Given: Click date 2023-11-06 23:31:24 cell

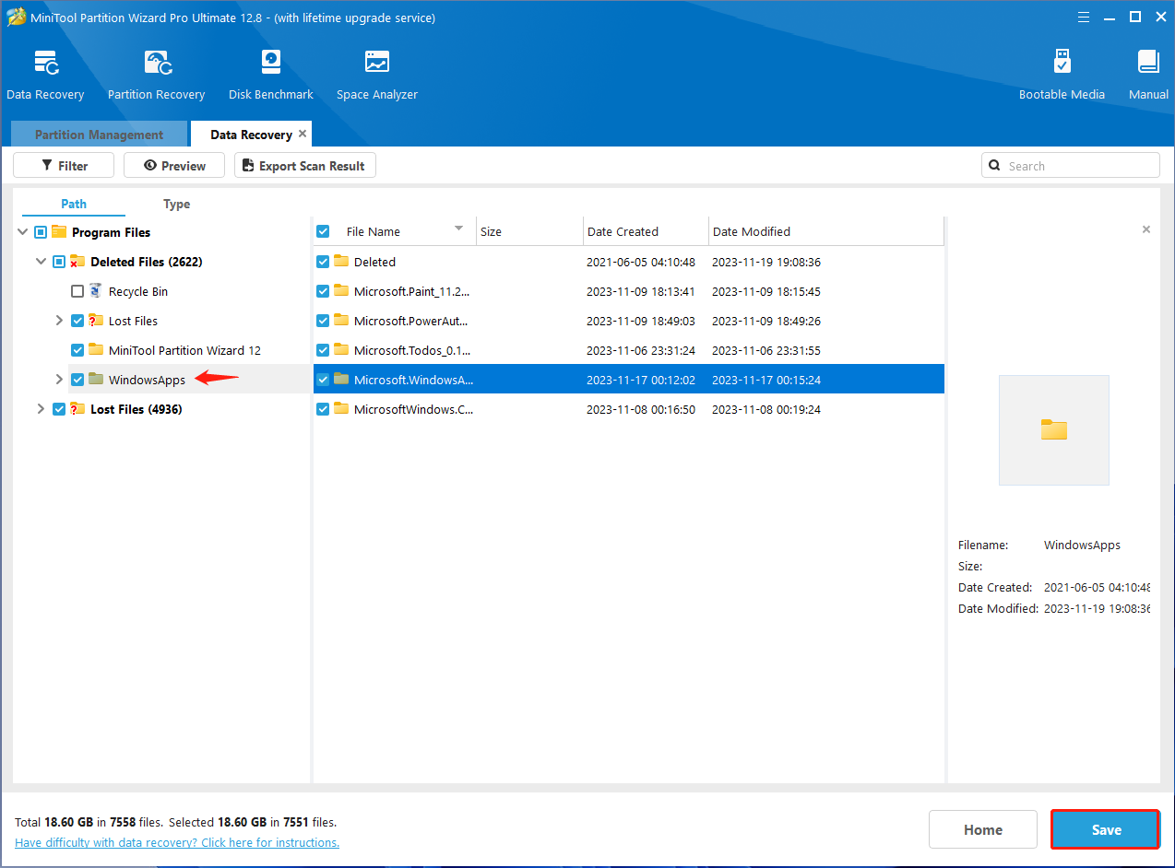Looking at the screenshot, I should (641, 350).
